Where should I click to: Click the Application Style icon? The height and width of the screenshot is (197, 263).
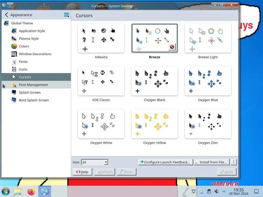[x=14, y=31]
